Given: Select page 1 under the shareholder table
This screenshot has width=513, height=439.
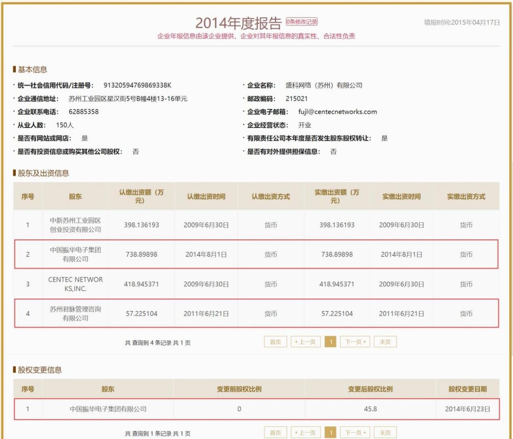Looking at the screenshot, I should [x=330, y=342].
